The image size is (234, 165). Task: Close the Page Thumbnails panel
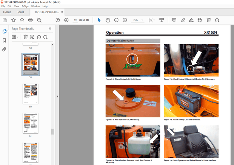[50, 28]
